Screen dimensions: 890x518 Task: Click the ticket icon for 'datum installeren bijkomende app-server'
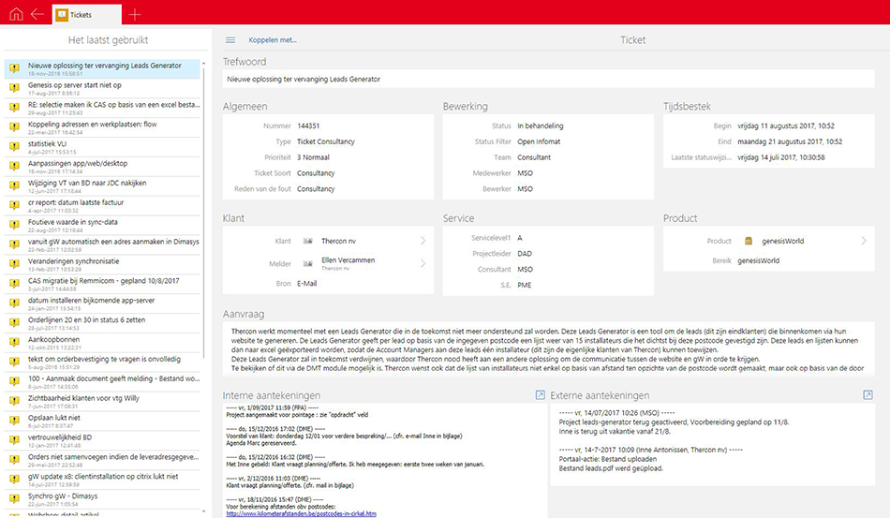click(14, 303)
